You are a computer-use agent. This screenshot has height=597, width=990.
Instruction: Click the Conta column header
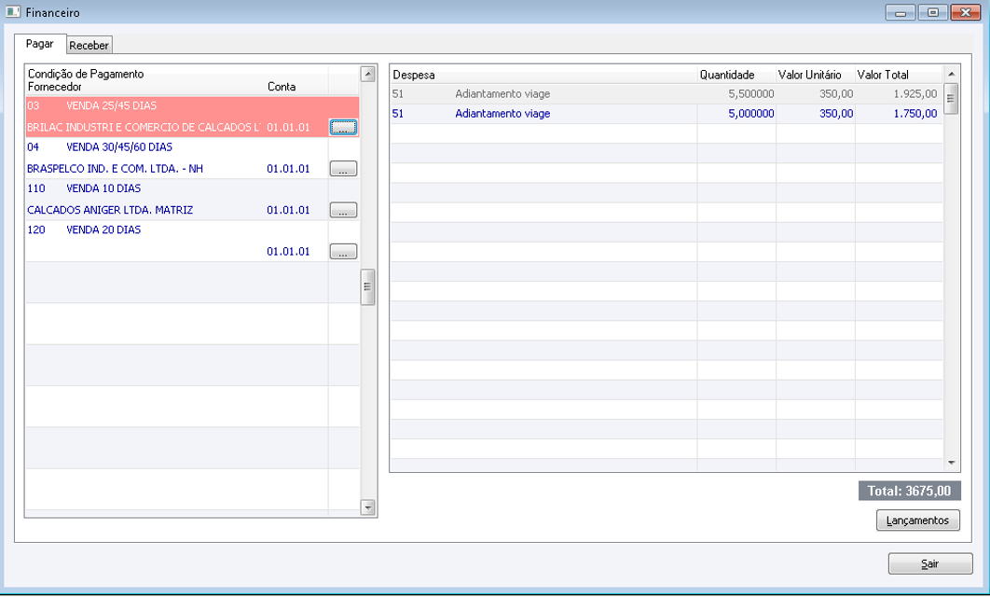pos(282,87)
